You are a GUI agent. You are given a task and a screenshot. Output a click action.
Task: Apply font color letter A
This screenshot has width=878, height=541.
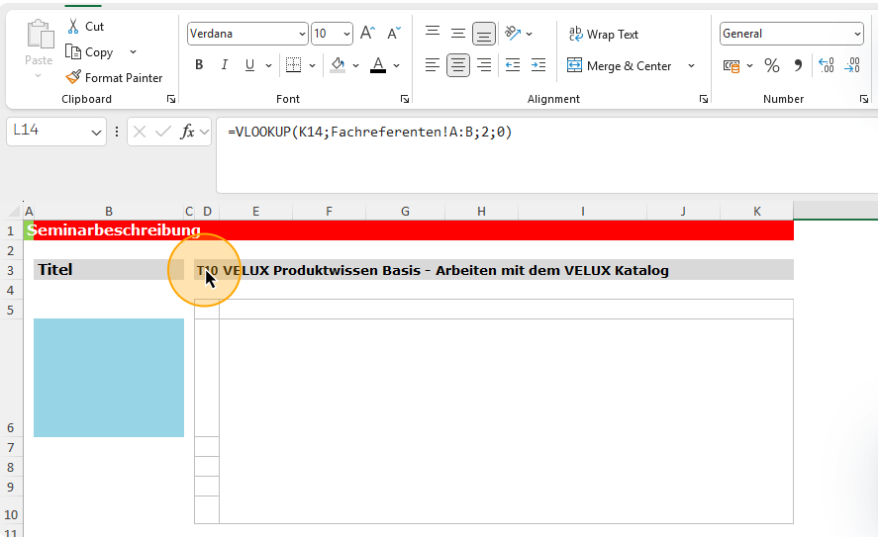378,65
